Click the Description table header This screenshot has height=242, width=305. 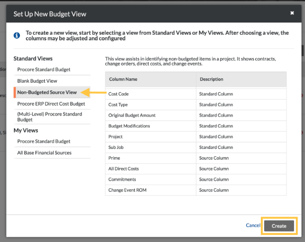click(241, 79)
